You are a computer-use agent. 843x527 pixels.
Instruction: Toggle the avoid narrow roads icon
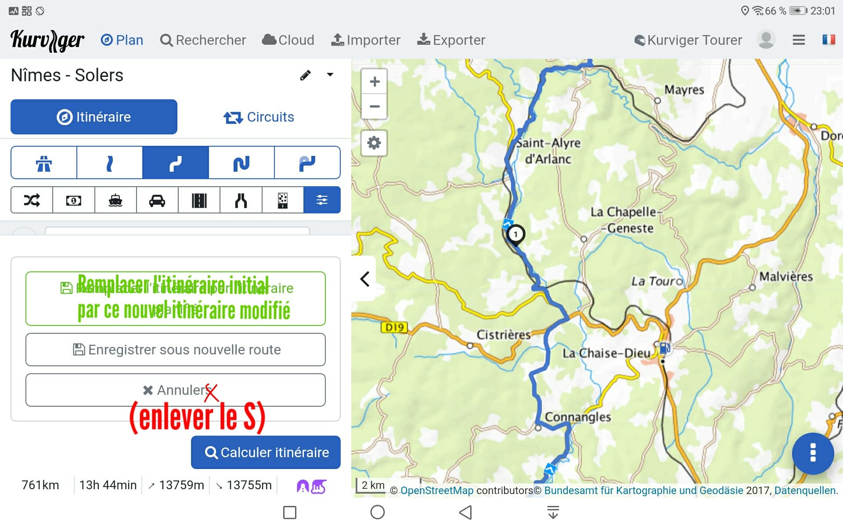tap(241, 200)
